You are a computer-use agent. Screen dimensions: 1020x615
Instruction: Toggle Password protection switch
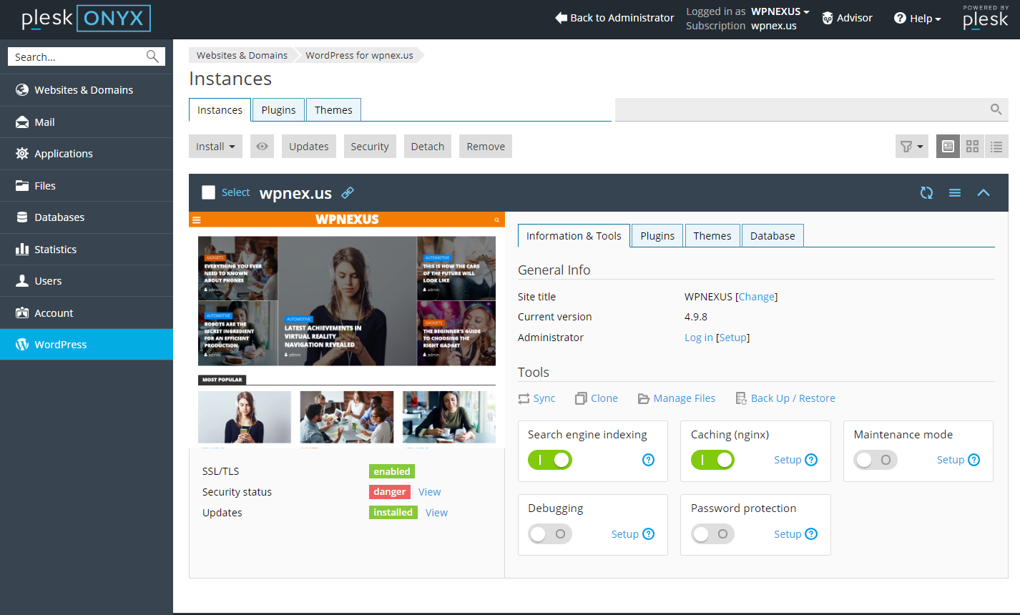[713, 534]
